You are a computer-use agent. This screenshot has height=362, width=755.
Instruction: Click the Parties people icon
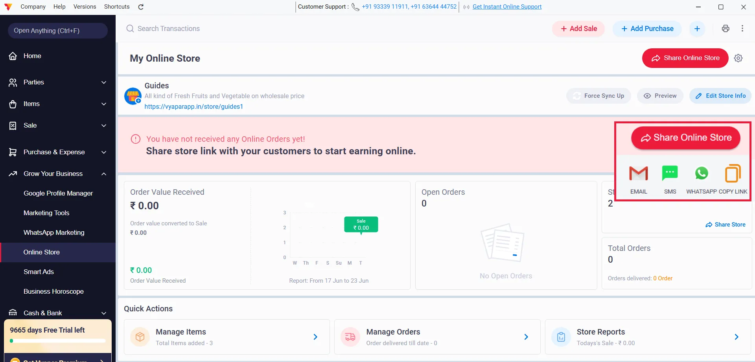coord(13,82)
